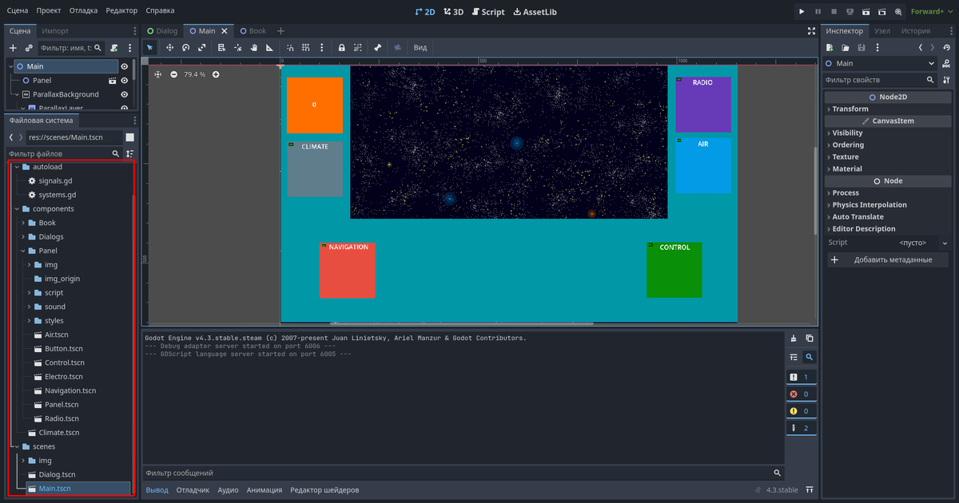Instantiate a child scene via link icon
This screenshot has width=959, height=503.
point(29,48)
